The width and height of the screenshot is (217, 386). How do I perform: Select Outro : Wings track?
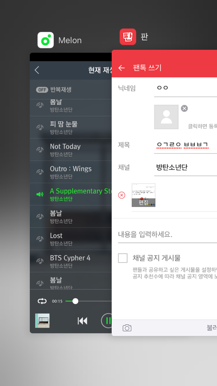tap(71, 172)
